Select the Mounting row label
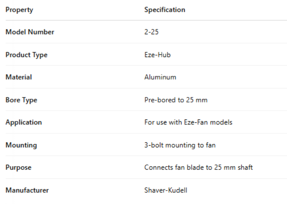The width and height of the screenshot is (287, 204). tap(21, 145)
